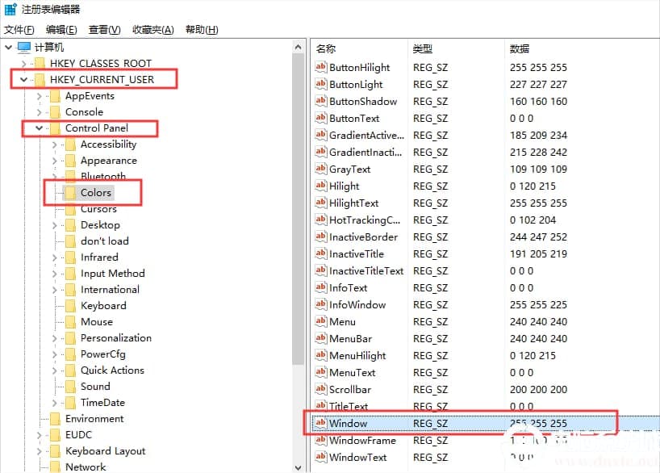Click the ab icon next to Hilight

point(323,186)
